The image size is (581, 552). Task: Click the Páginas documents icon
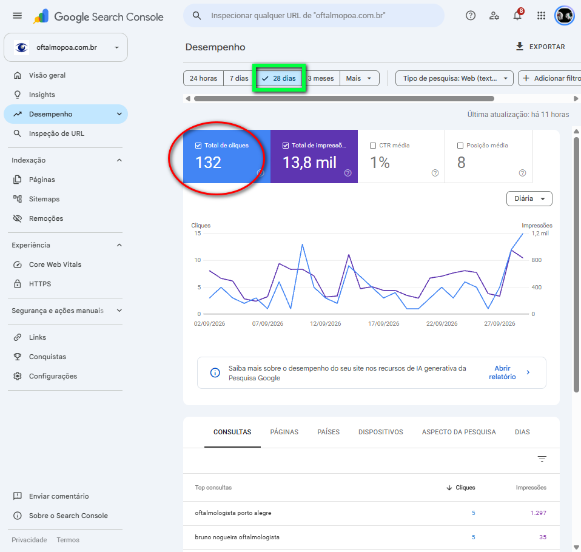point(18,180)
